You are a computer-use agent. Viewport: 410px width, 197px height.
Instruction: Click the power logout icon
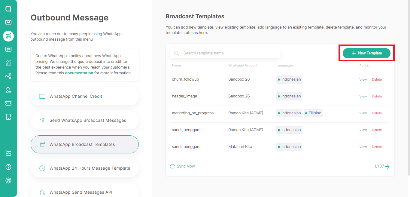pos(8,180)
